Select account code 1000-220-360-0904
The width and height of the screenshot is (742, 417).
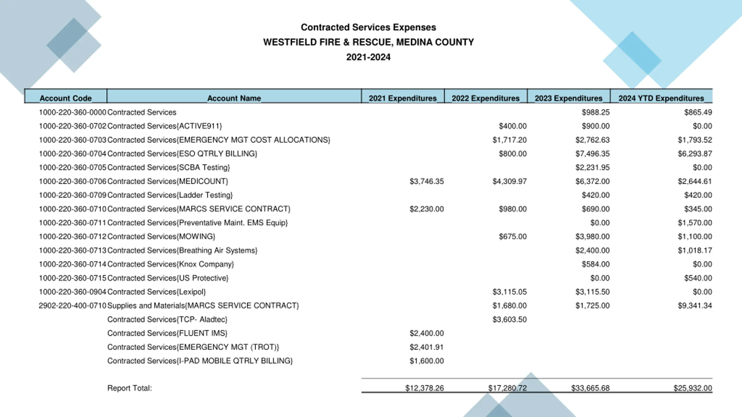point(73,292)
